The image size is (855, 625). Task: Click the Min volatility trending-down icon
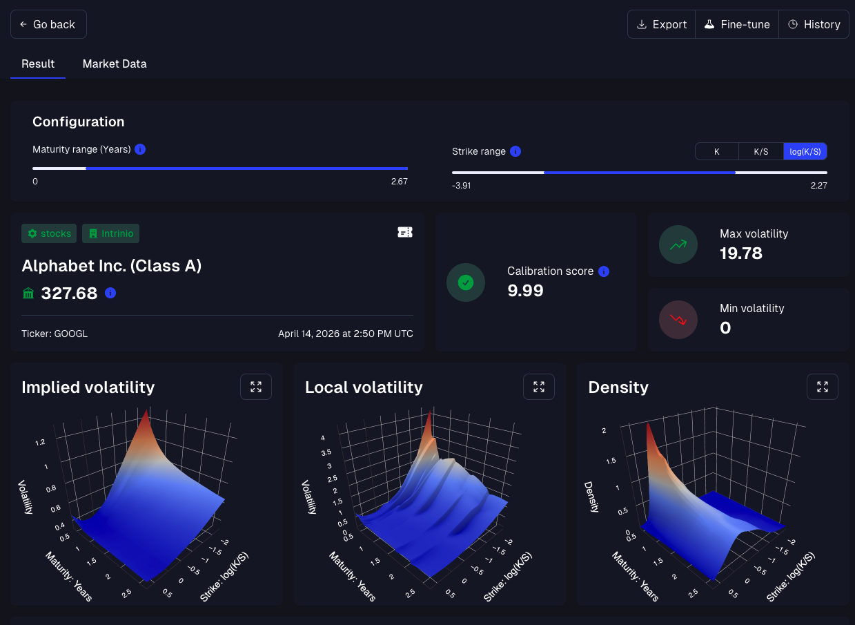click(x=678, y=319)
